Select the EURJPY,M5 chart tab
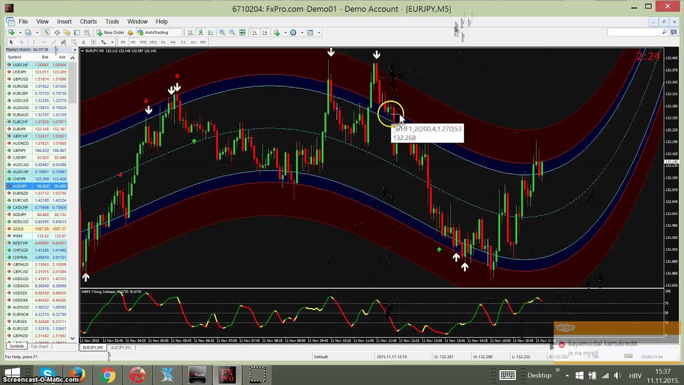Screen dimensions: 684x385 [x=93, y=348]
